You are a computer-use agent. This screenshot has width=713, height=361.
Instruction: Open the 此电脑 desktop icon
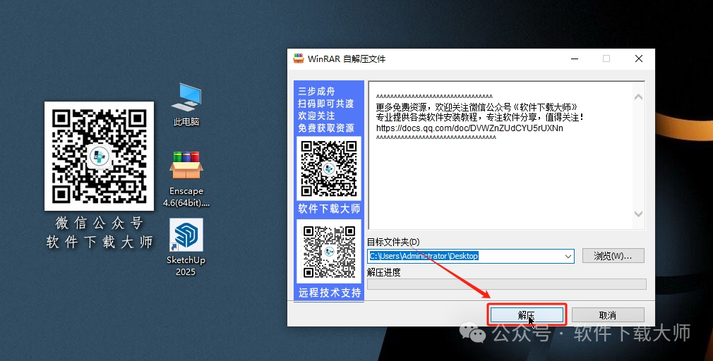(186, 104)
